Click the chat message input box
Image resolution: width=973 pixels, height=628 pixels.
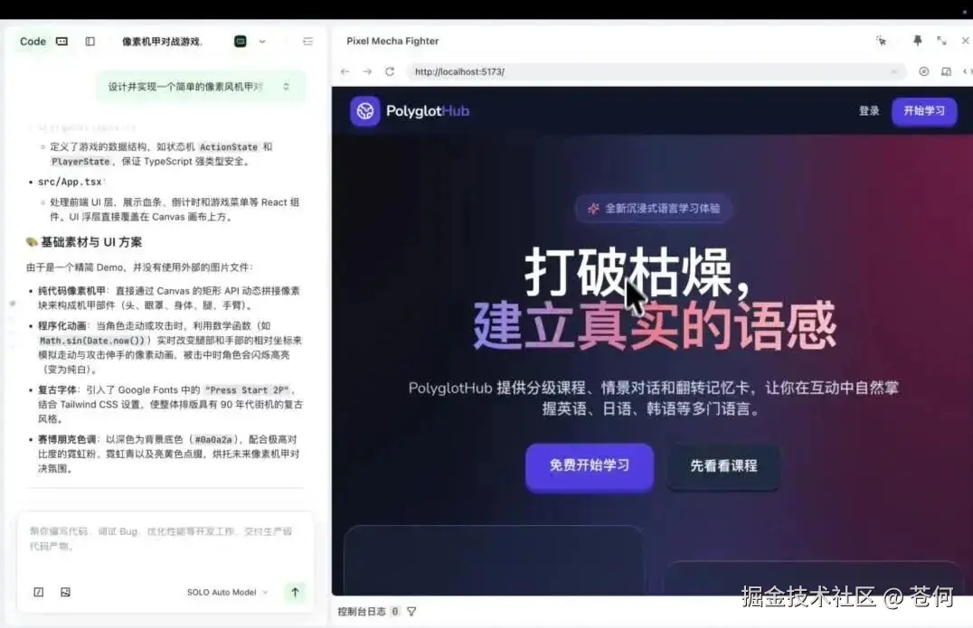[x=165, y=539]
